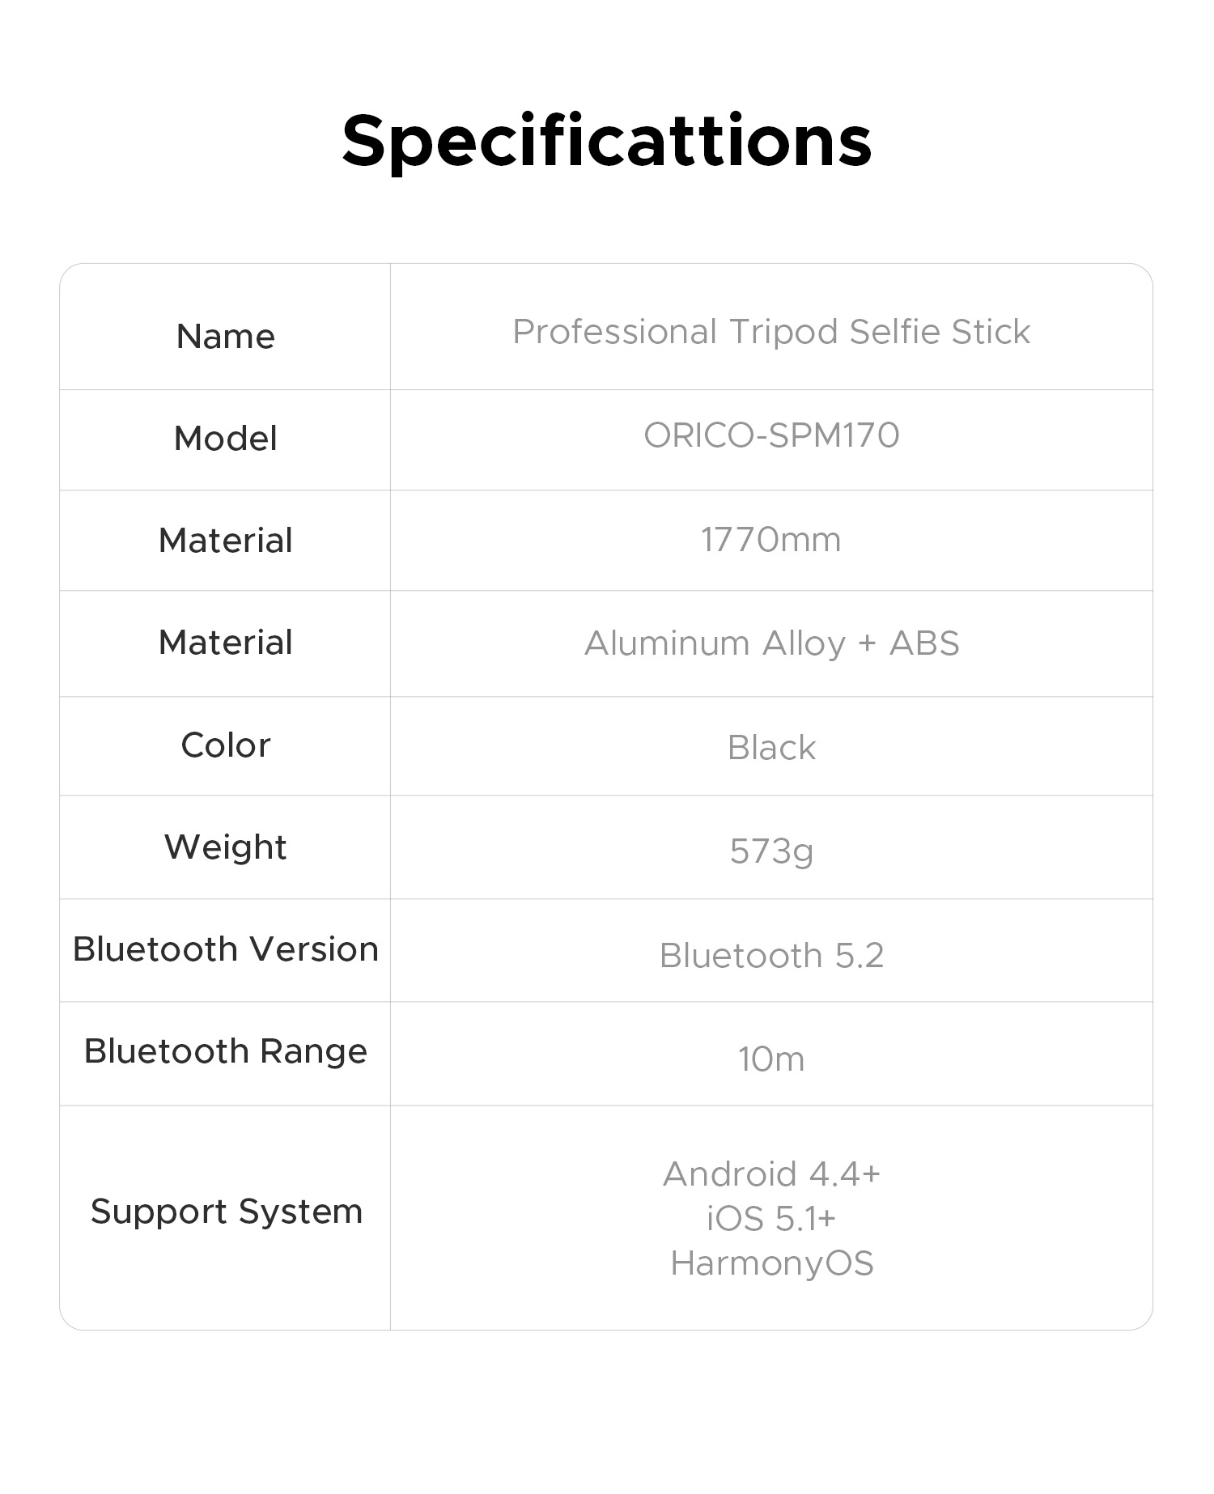Click the Bluetooth Range label
Viewport: 1214px width, 1494px height.
pos(225,1051)
